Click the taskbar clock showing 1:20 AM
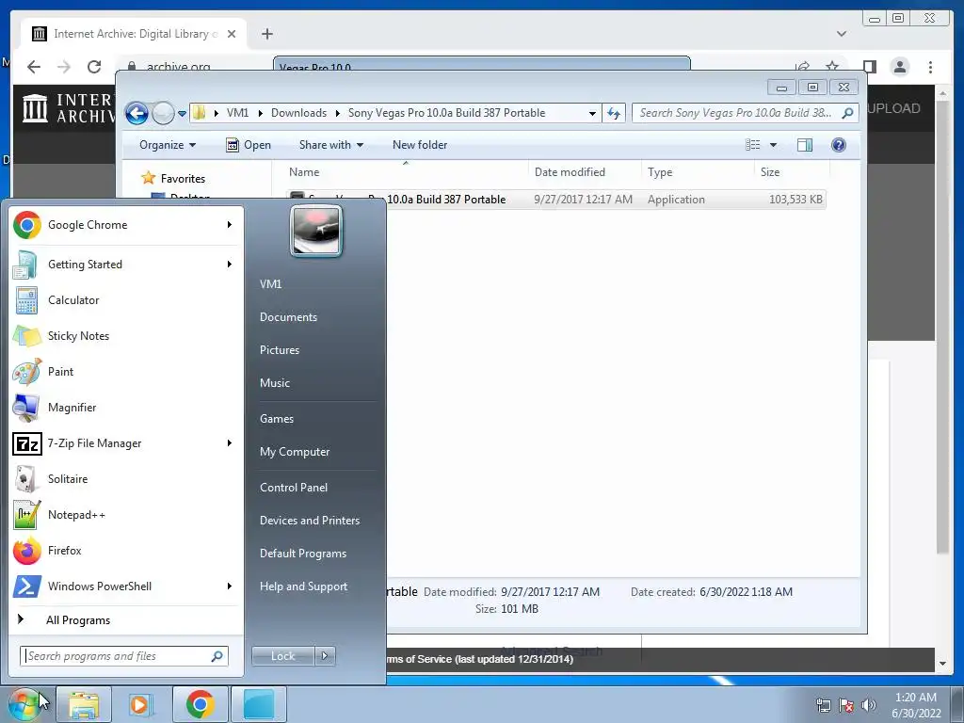Screen dimensions: 964x723 click(916, 705)
